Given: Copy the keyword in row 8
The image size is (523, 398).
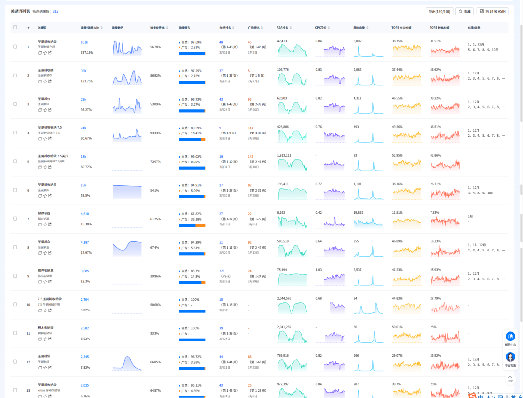Looking at the screenshot, I should pyautogui.click(x=40, y=253).
